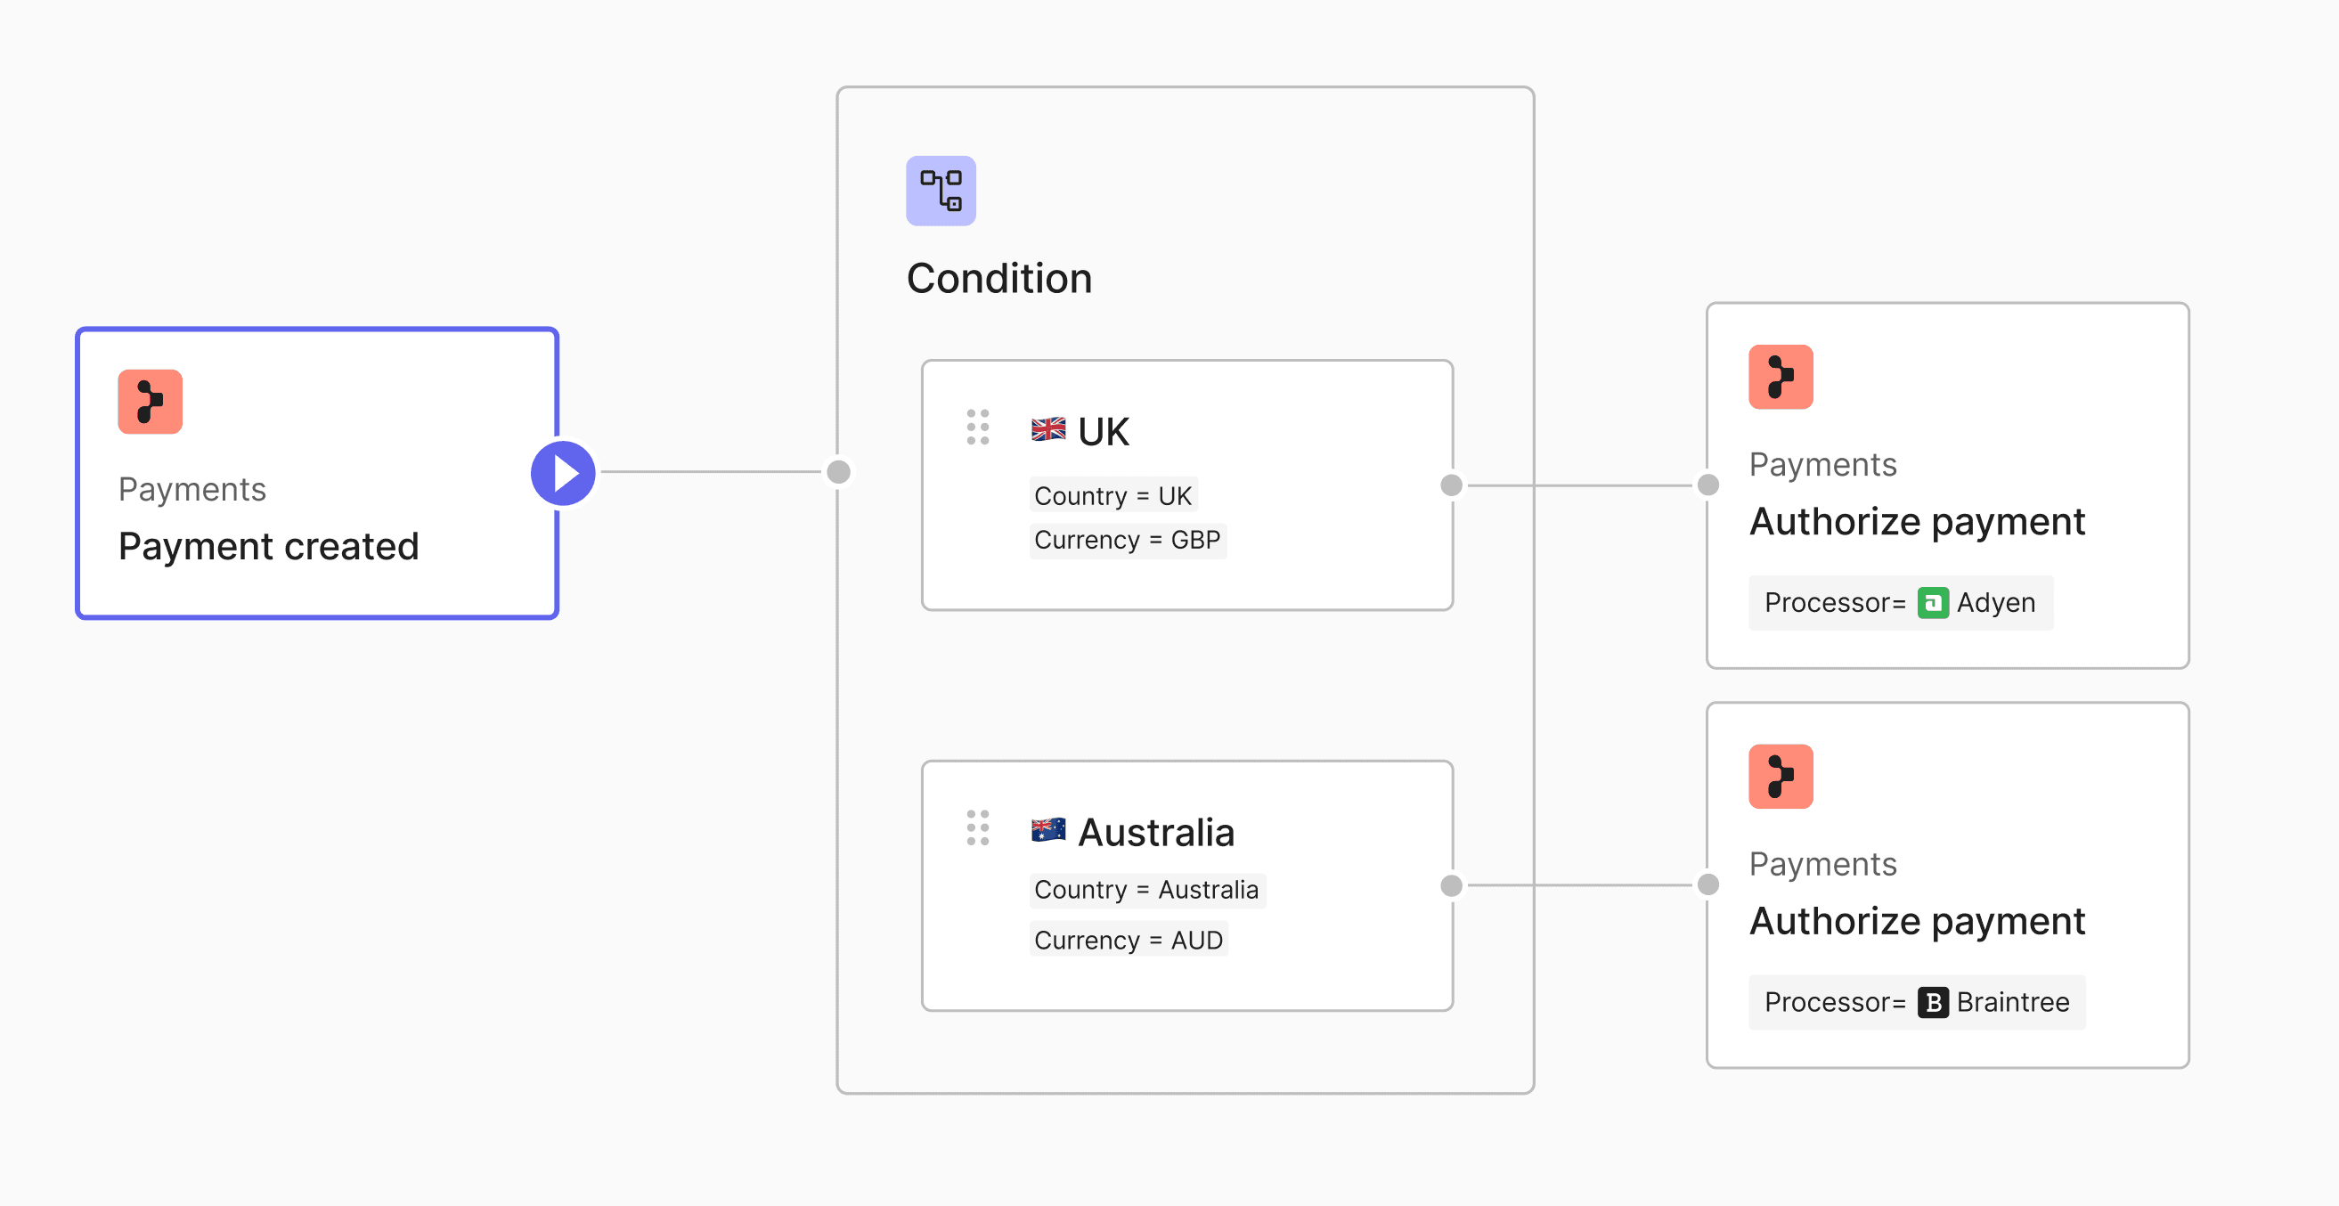Click the Braintree node's orange Payments icon
This screenshot has width=2339, height=1206.
pos(1781,777)
